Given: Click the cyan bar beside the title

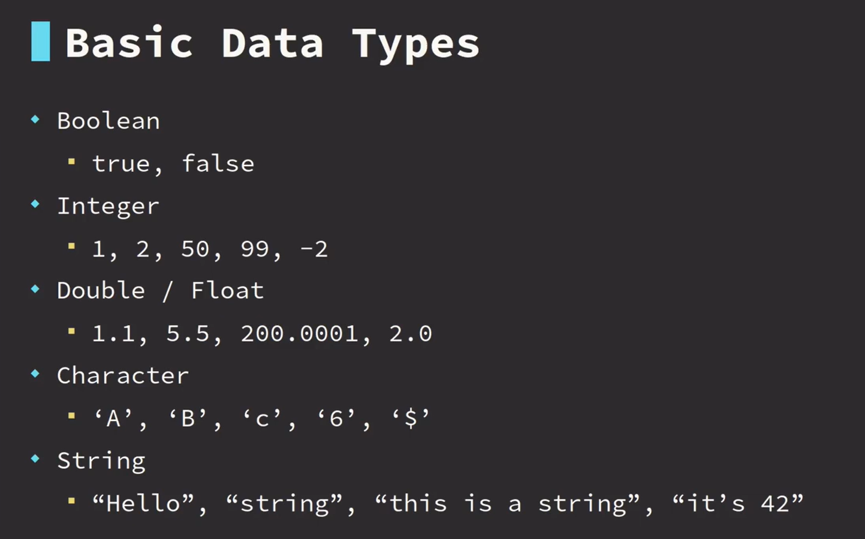Looking at the screenshot, I should (x=40, y=41).
